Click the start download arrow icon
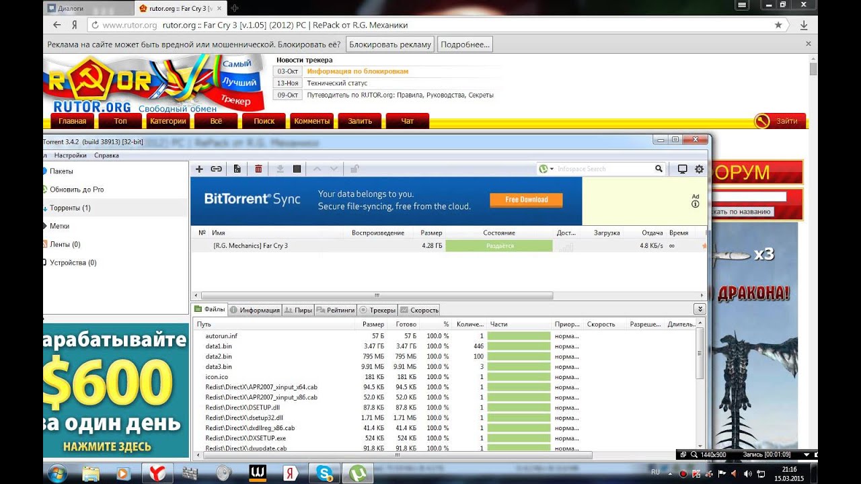861x484 pixels. [x=280, y=169]
